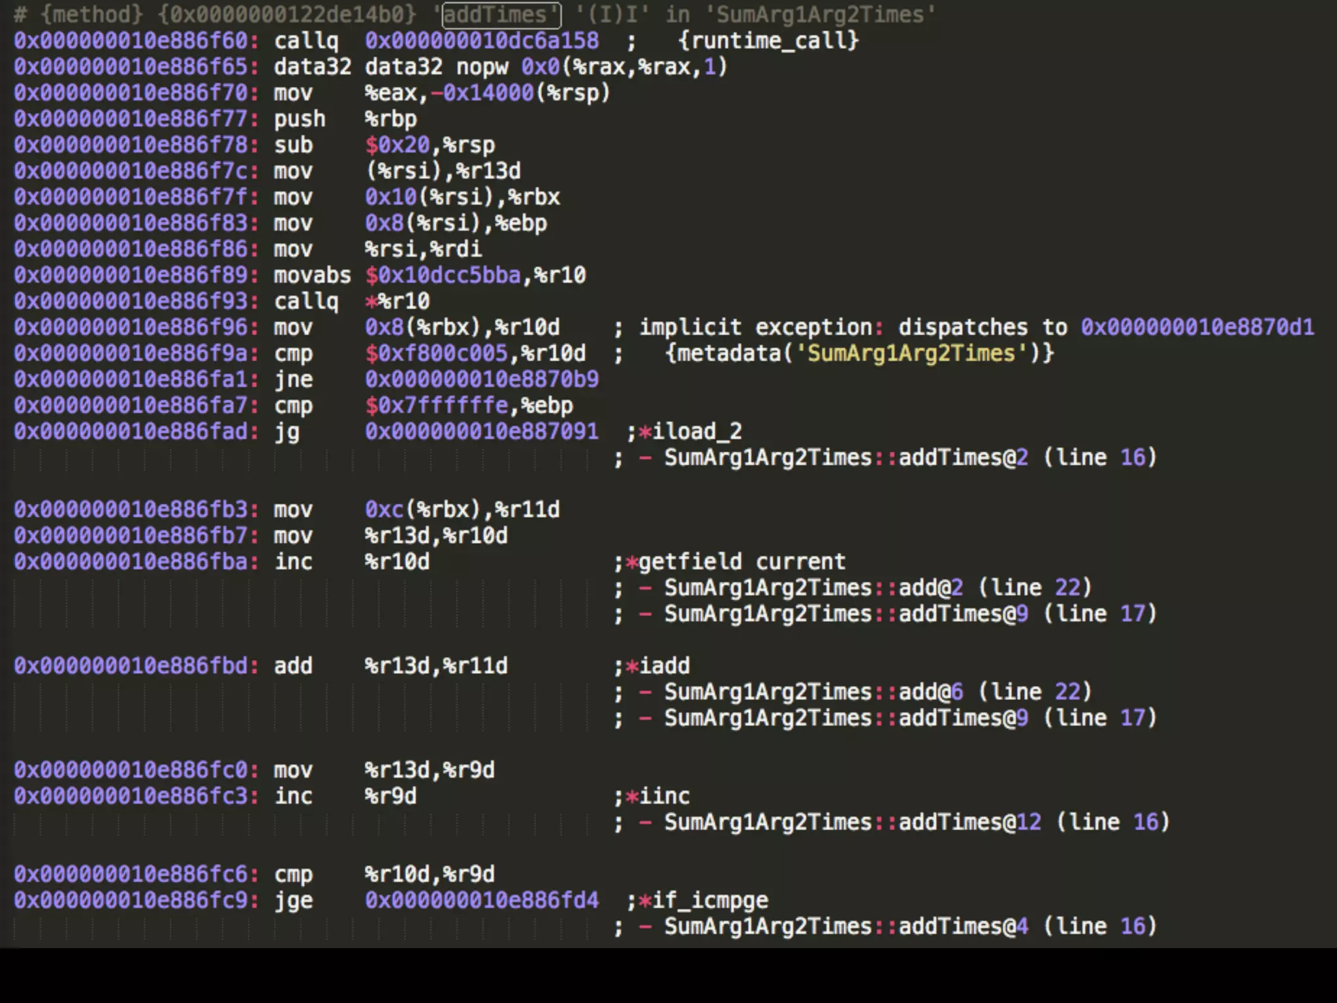Click the iadd bytecode comment
Image resolution: width=1337 pixels, height=1003 pixels.
point(663,666)
